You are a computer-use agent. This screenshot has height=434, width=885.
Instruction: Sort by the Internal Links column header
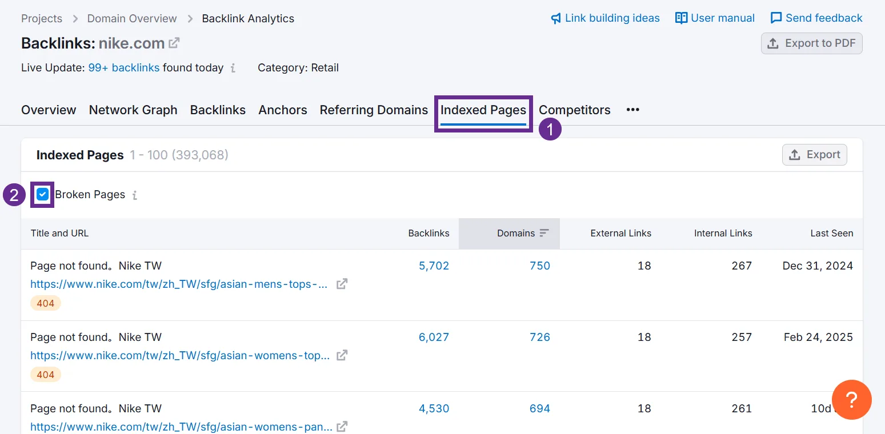tap(723, 233)
